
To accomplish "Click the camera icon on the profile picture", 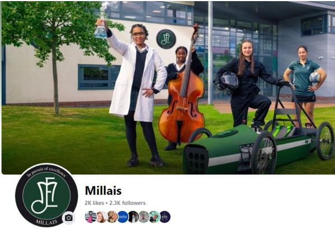I will [x=69, y=218].
